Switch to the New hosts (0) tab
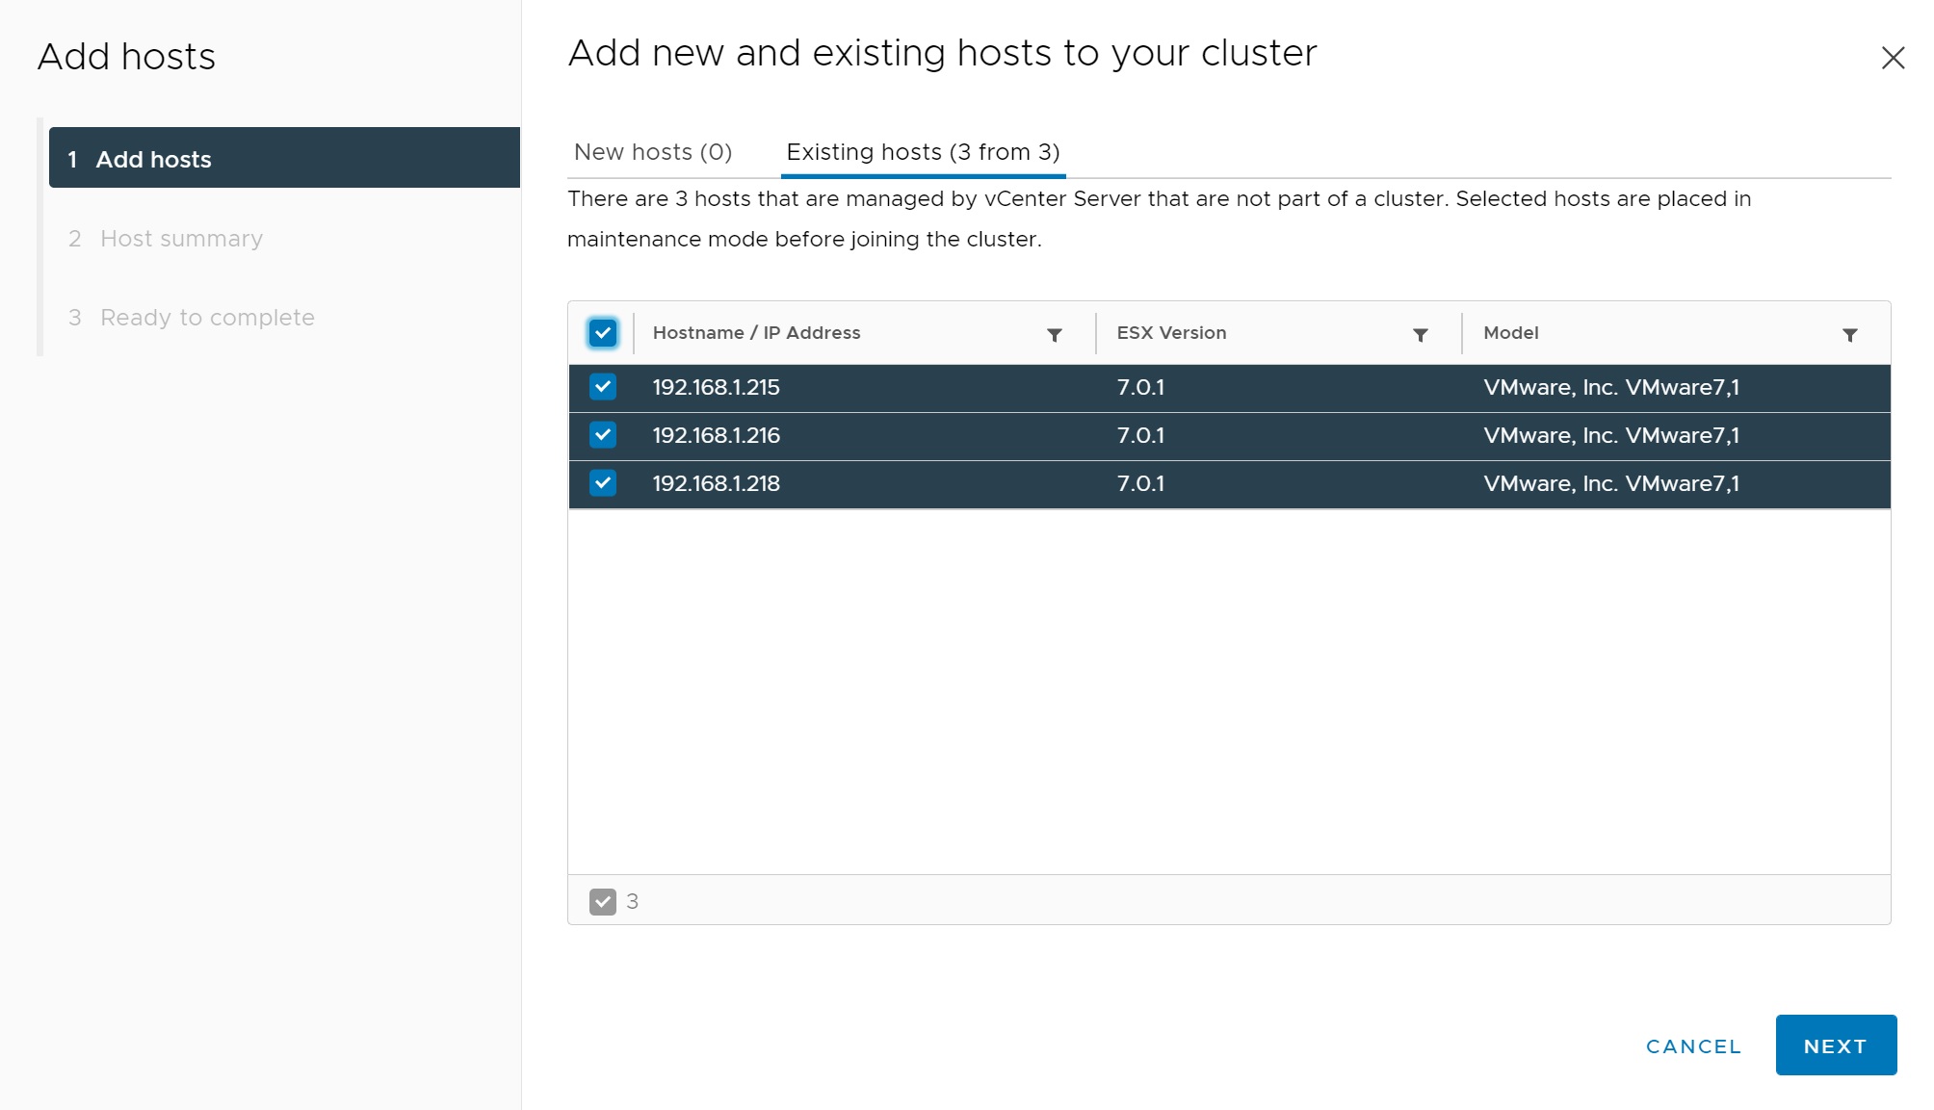 click(x=653, y=152)
